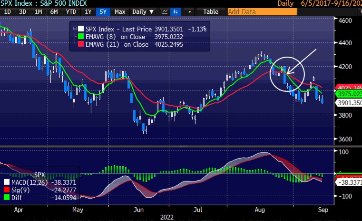Open the Table view
This screenshot has width=362, height=221.
click(211, 12)
